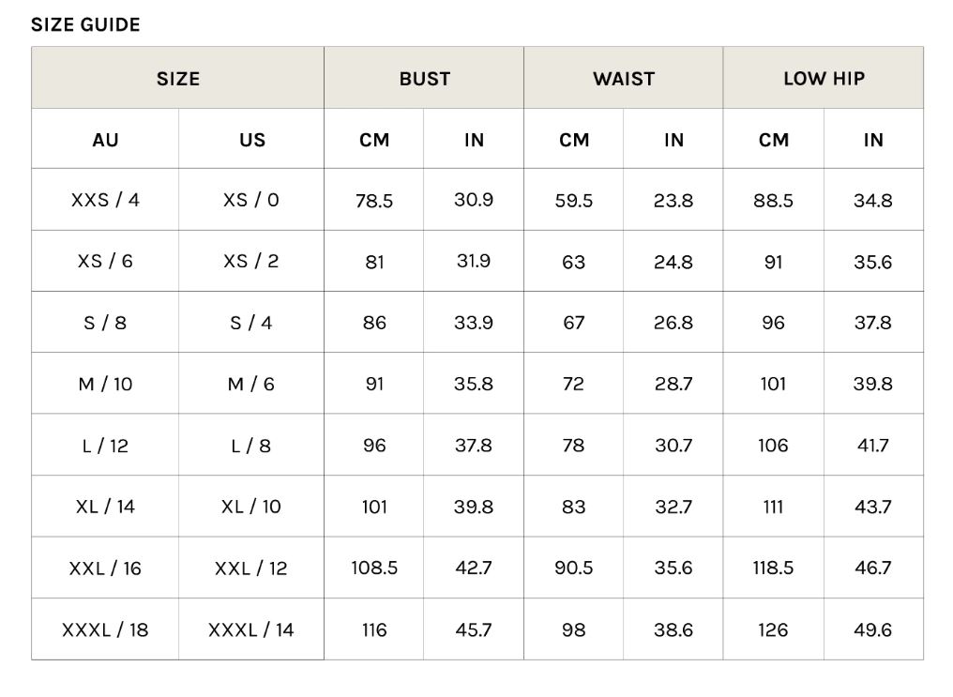Click the 49.6 low hip inches value

[873, 629]
